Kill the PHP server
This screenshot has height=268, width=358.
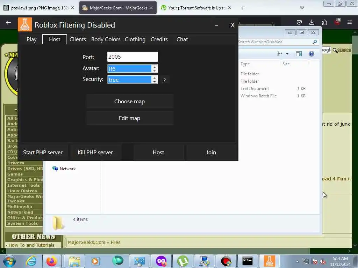pyautogui.click(x=95, y=152)
